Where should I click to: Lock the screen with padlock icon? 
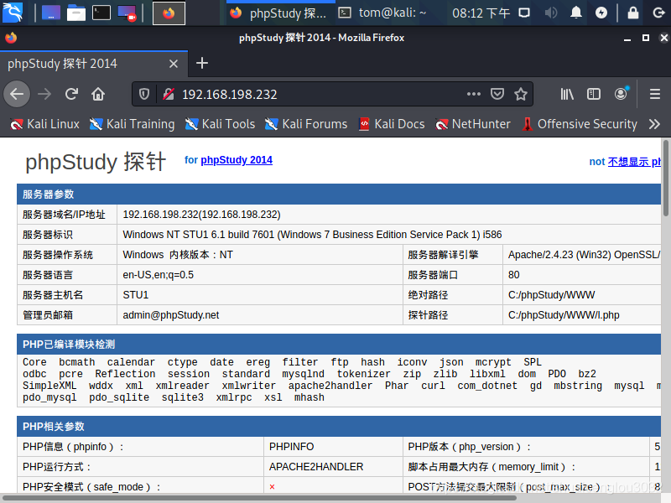tap(633, 13)
